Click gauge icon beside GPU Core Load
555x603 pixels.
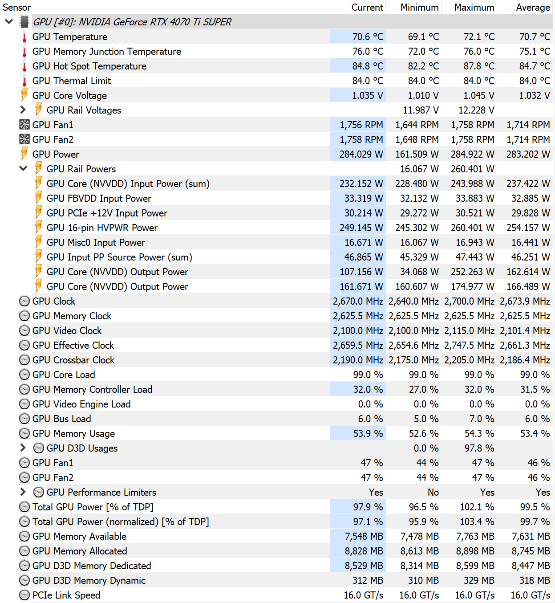click(x=24, y=375)
